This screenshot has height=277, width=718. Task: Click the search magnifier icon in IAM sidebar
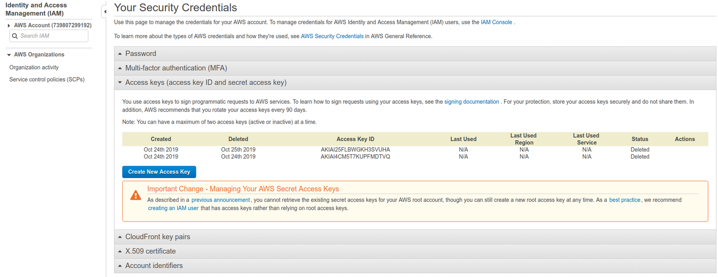click(15, 36)
